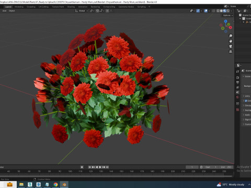Click the green Y axis gizmo ball

[x=229, y=25]
